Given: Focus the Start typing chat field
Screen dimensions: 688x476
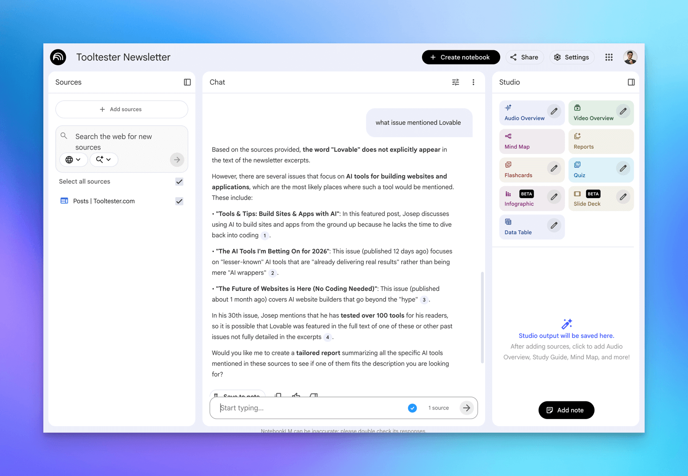Looking at the screenshot, I should pyautogui.click(x=311, y=408).
